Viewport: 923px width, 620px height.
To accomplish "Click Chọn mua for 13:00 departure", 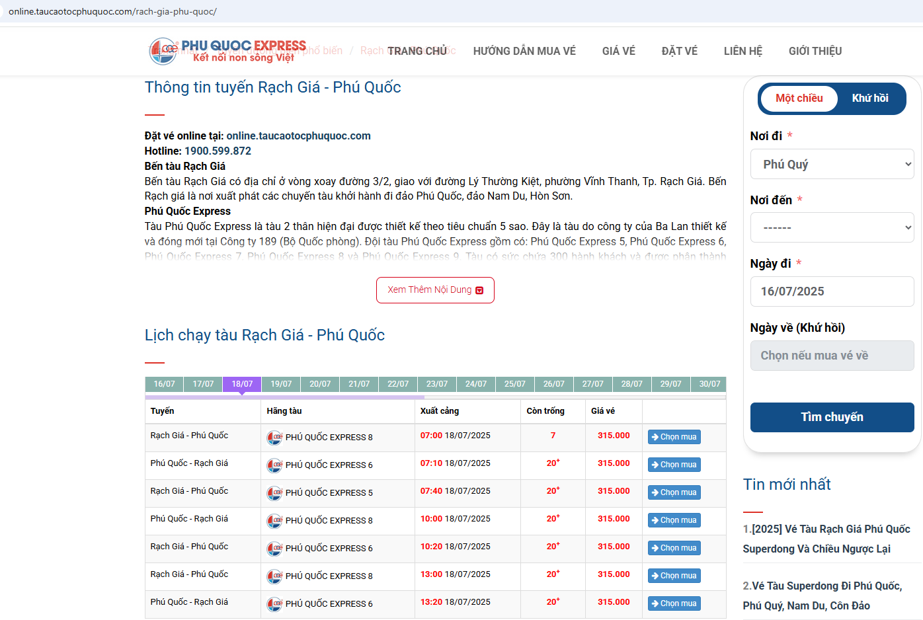I will click(x=674, y=576).
